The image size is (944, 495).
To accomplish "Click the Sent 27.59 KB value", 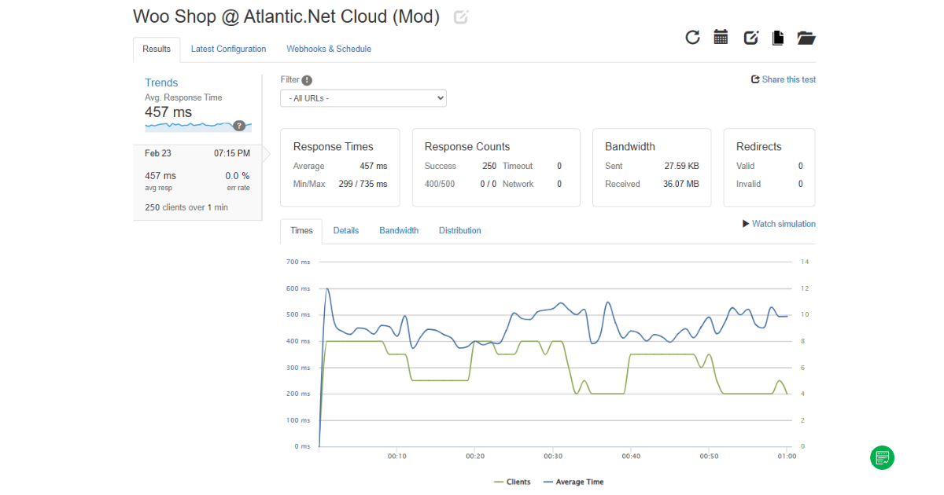I will 681,167.
